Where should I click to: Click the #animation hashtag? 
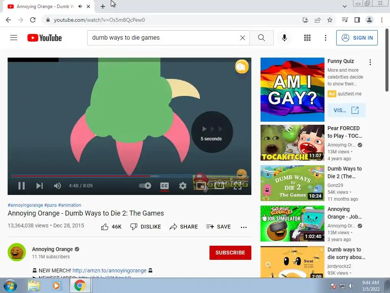tap(70, 205)
